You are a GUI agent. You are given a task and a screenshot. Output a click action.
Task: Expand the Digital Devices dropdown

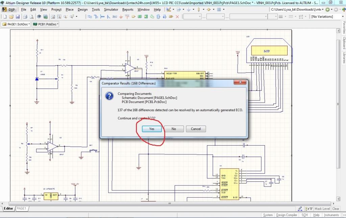pyautogui.click(x=203, y=9)
